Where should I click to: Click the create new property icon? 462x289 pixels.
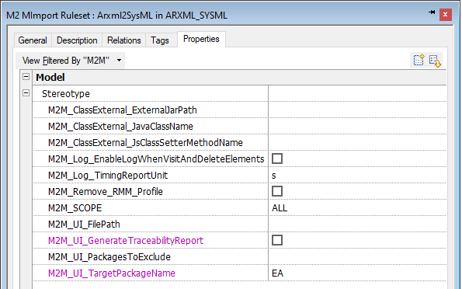click(419, 60)
